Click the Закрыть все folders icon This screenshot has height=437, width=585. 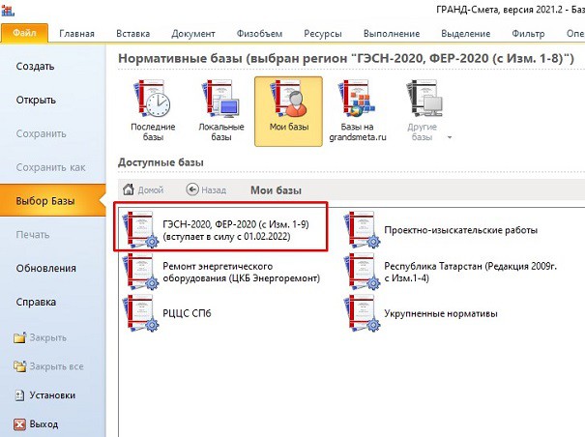(19, 366)
